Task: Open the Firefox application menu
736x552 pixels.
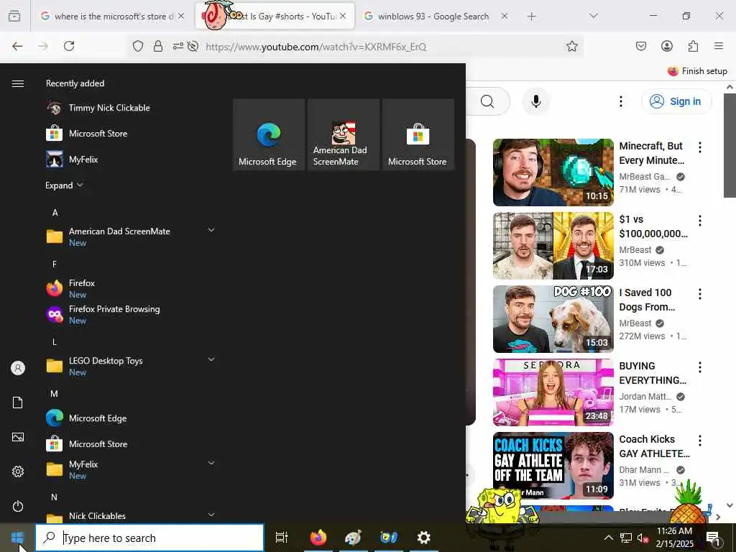Action: [x=719, y=46]
